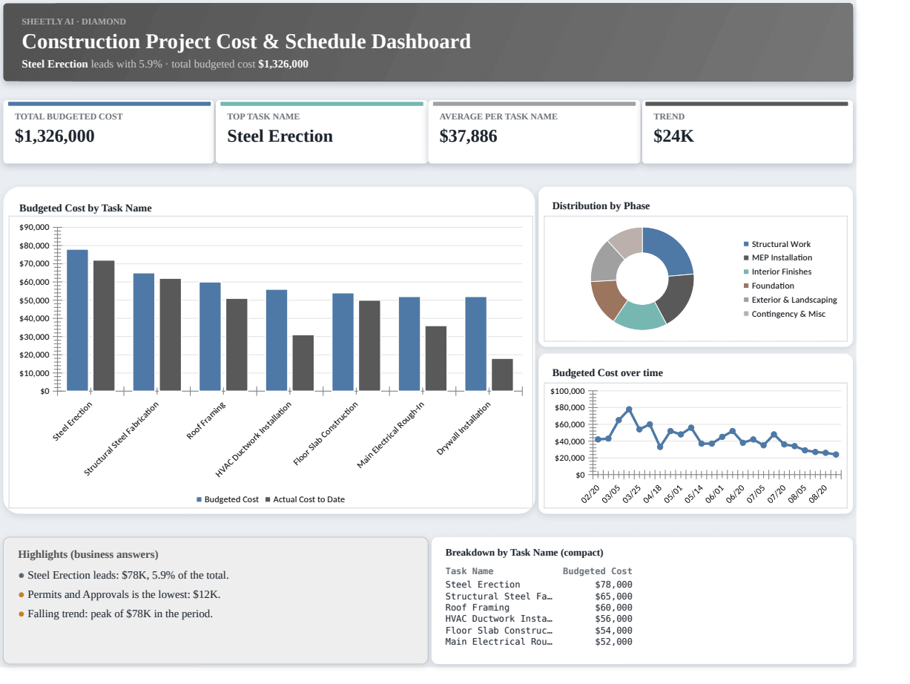Click the Budgeted Cost legend entry under bar chart

228,500
